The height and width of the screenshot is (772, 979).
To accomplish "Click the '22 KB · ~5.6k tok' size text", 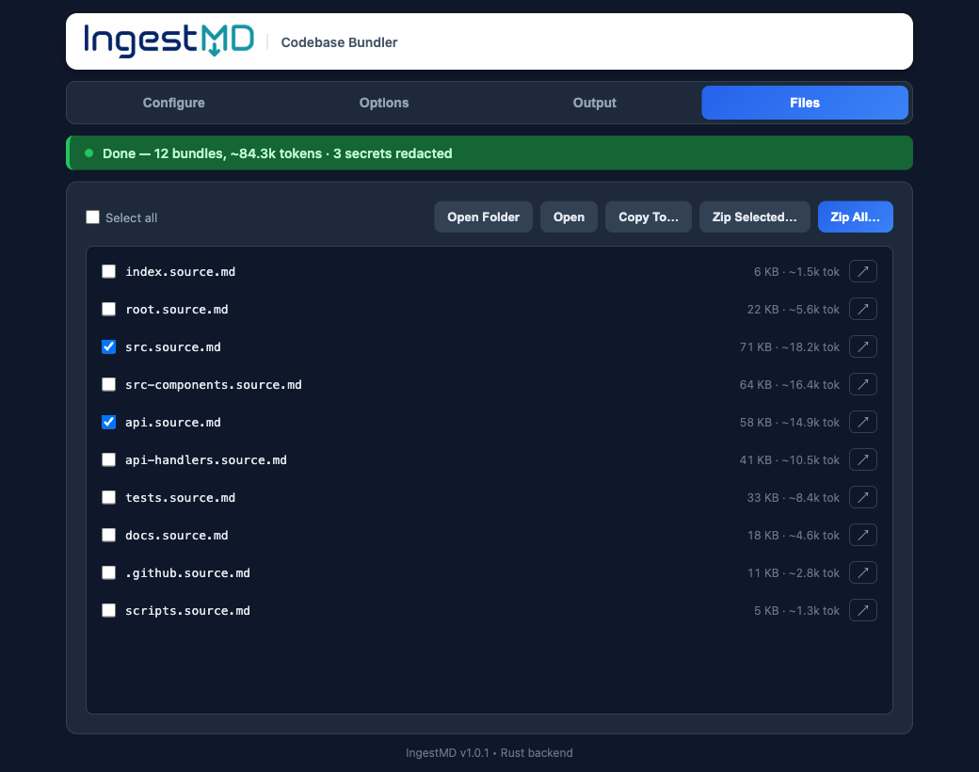I will tap(793, 309).
